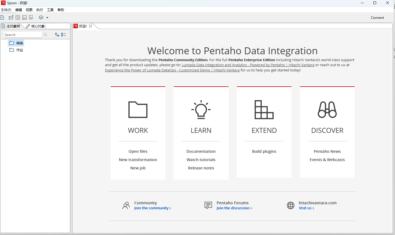This screenshot has width=395, height=235.
Task: Minimize the Spoon window
Action: pos(362,3)
